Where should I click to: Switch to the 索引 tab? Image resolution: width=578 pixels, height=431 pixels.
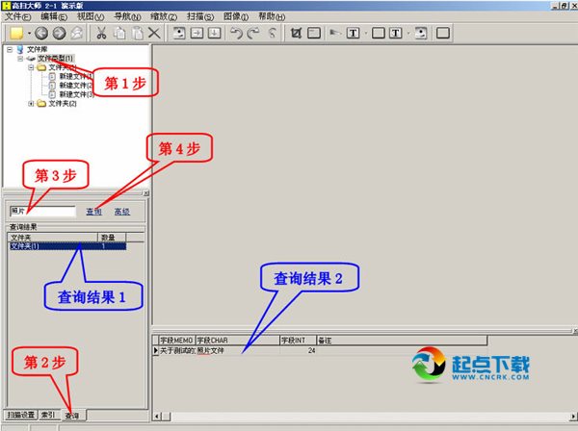click(x=49, y=415)
